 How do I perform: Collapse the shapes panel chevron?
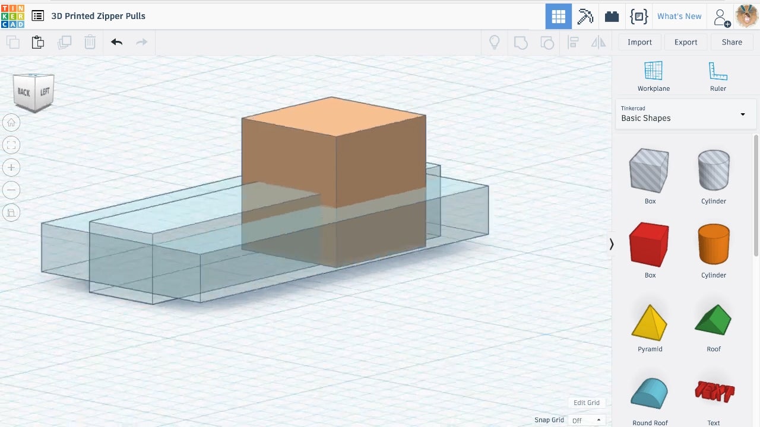(612, 244)
